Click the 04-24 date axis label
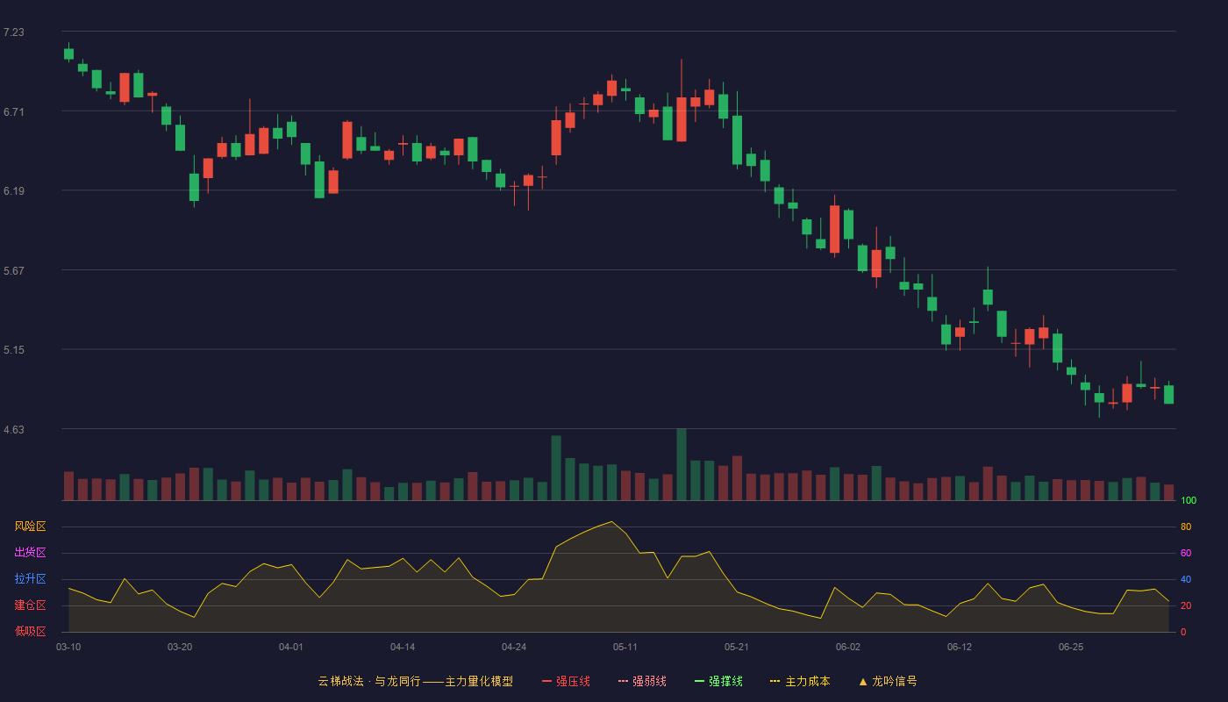 tap(514, 647)
